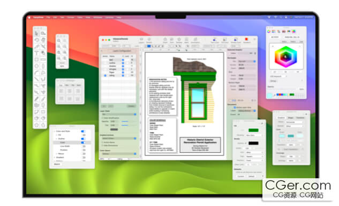Viewport: 339px width, 206px height.
Task: Disable the Outline switch
Action: [x=83, y=139]
